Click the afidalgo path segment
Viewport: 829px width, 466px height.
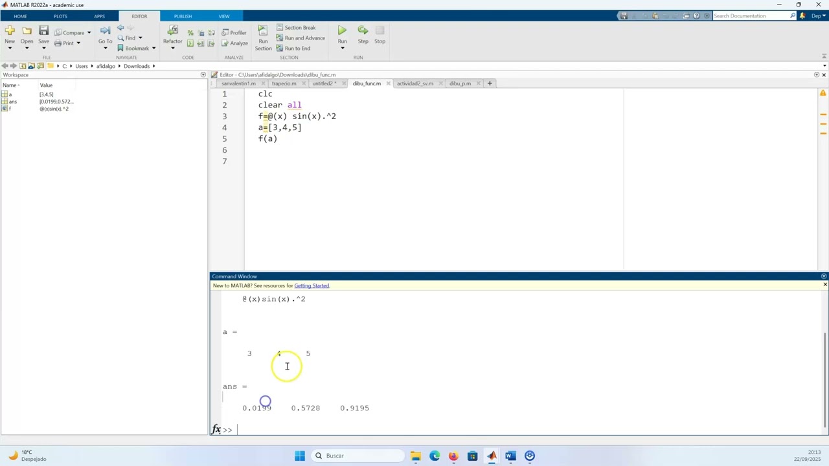[106, 66]
